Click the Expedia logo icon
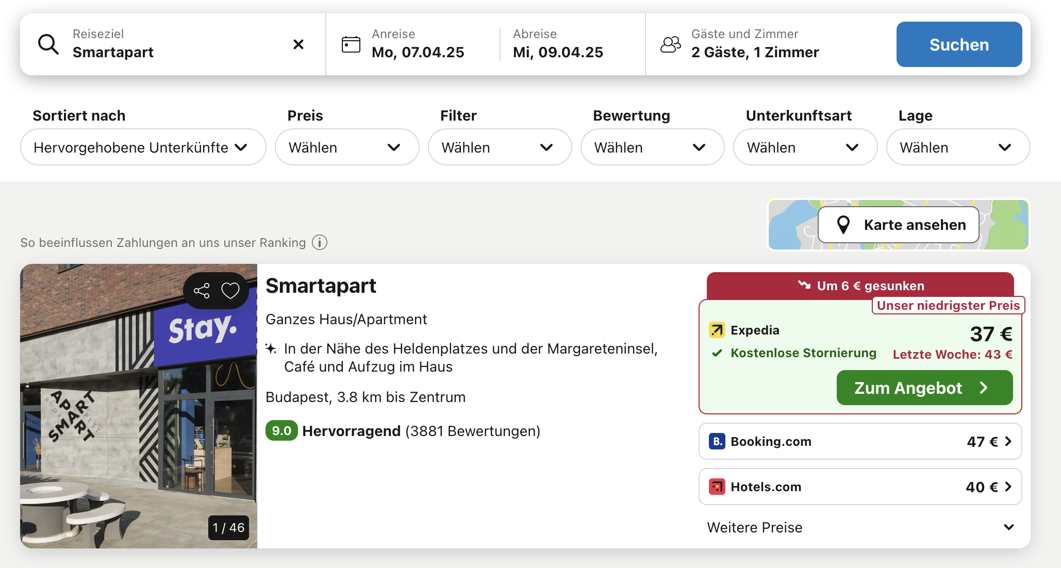Viewport: 1061px width, 568px height. 717,330
